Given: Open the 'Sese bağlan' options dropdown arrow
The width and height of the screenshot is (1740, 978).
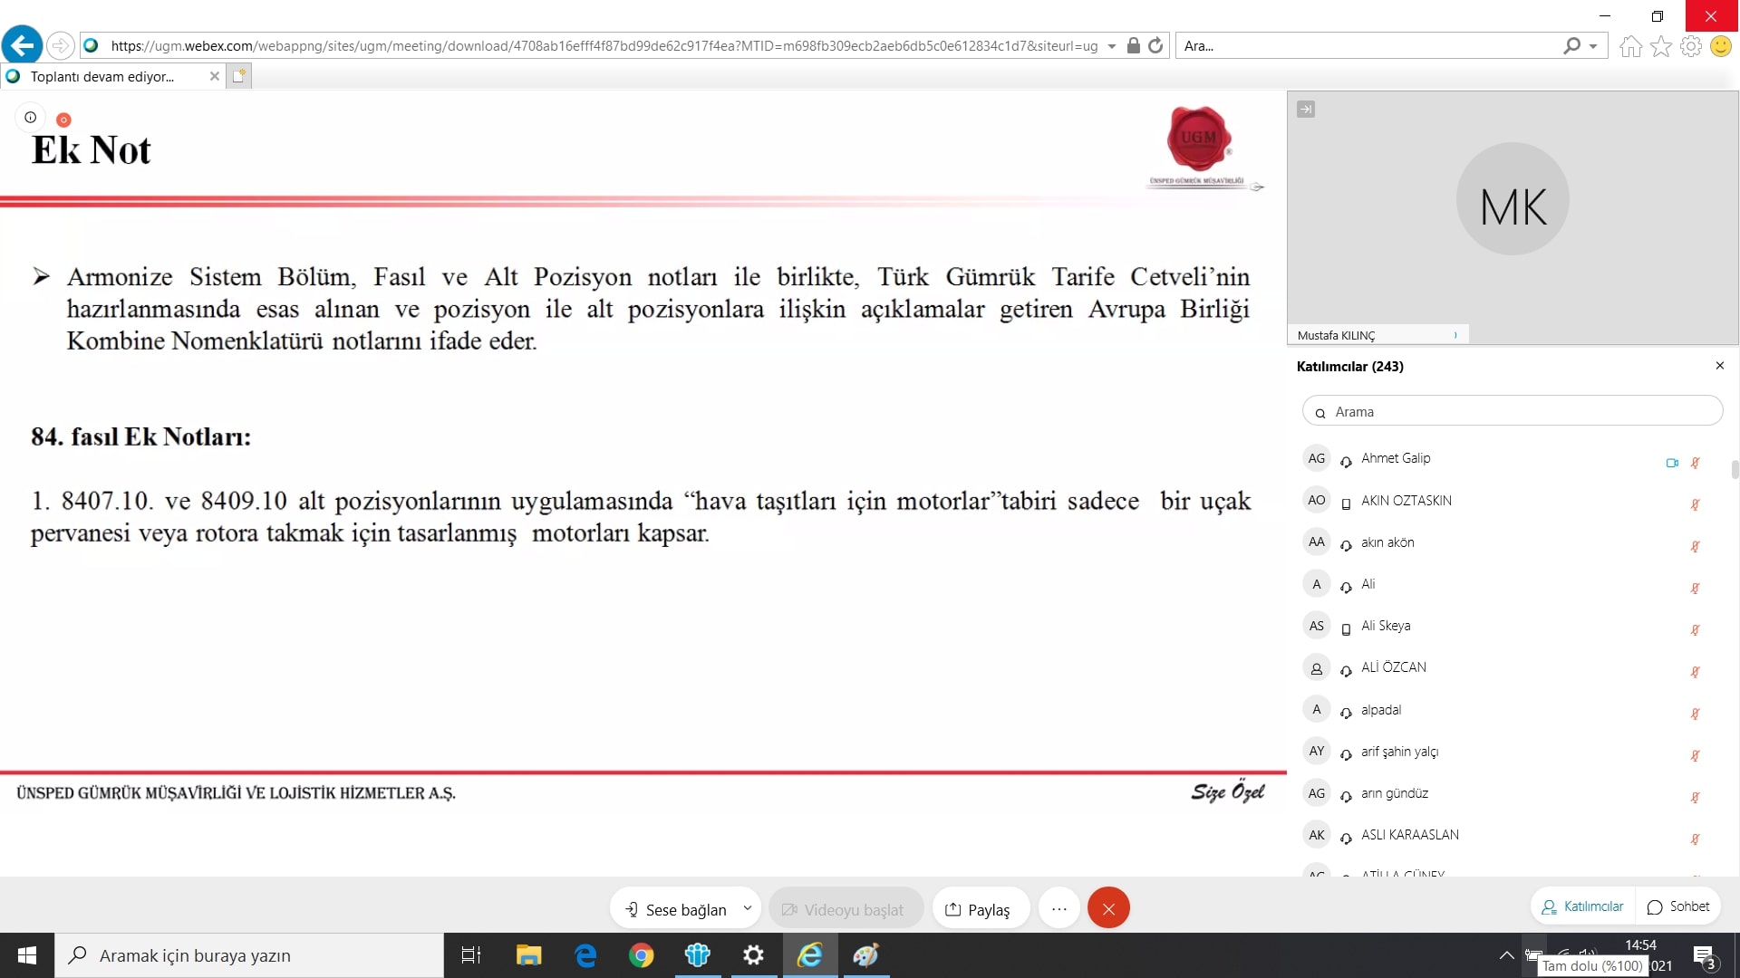Looking at the screenshot, I should coord(748,907).
